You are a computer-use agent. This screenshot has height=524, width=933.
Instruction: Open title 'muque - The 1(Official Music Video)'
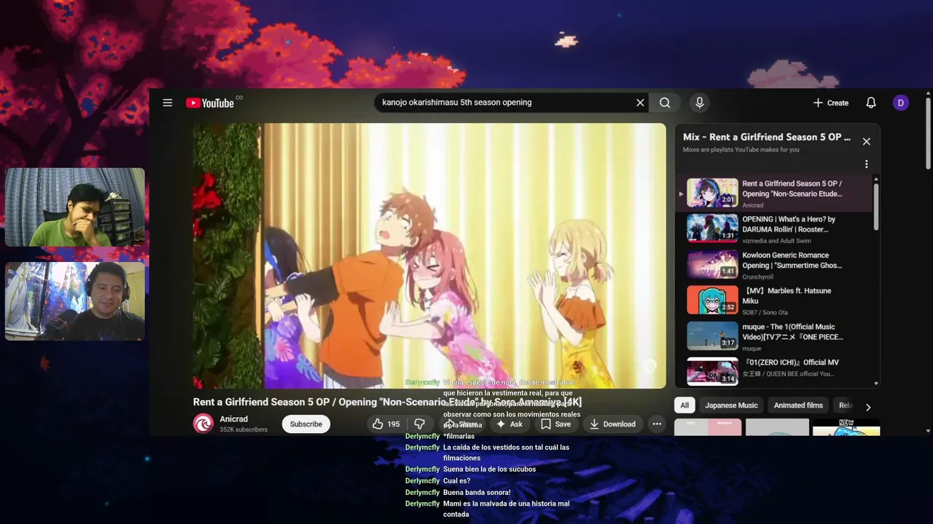pos(792,332)
